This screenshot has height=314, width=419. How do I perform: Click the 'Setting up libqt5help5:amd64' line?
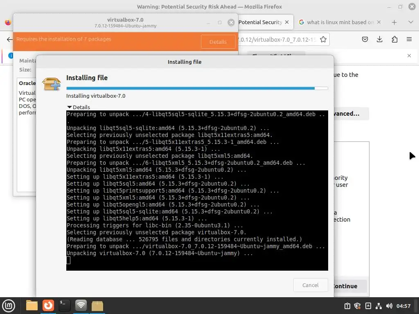tap(137, 218)
